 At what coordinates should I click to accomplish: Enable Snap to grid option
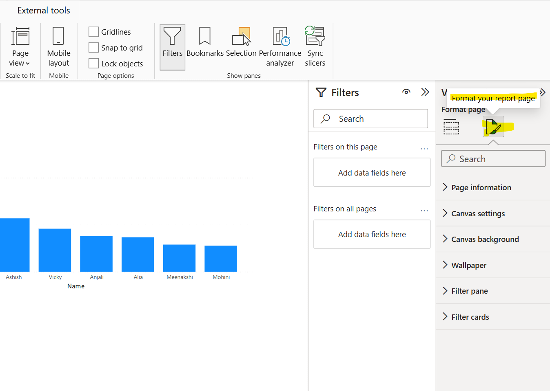(x=93, y=47)
